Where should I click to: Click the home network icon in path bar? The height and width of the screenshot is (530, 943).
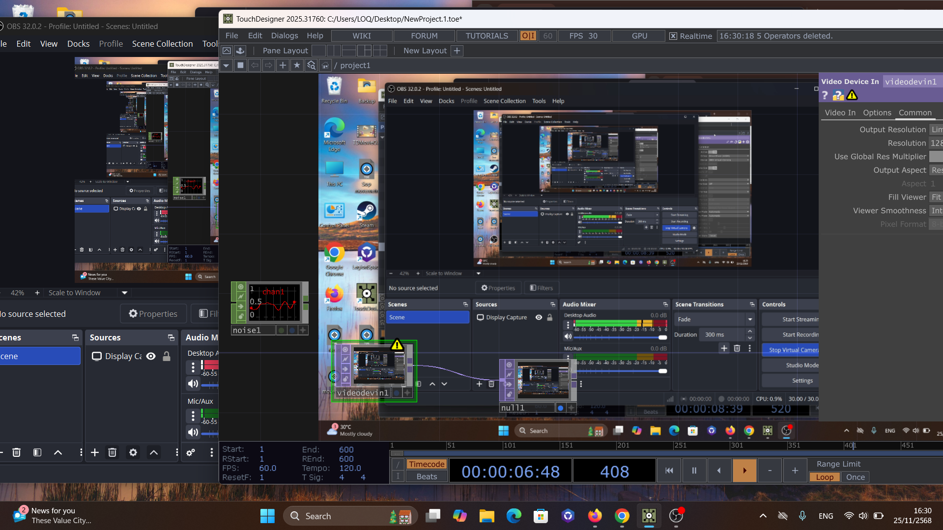tap(325, 65)
